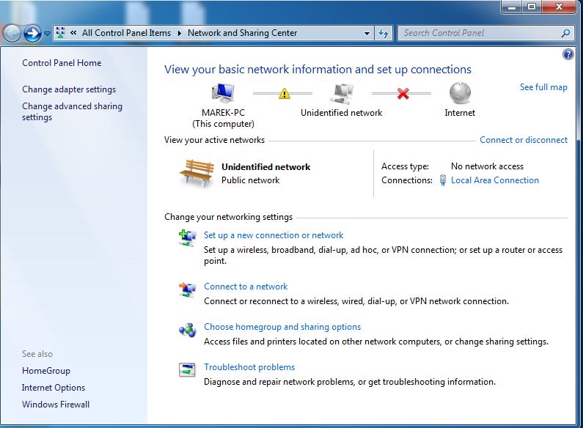Go to All Control Panel Items breadcrumb

tap(126, 33)
